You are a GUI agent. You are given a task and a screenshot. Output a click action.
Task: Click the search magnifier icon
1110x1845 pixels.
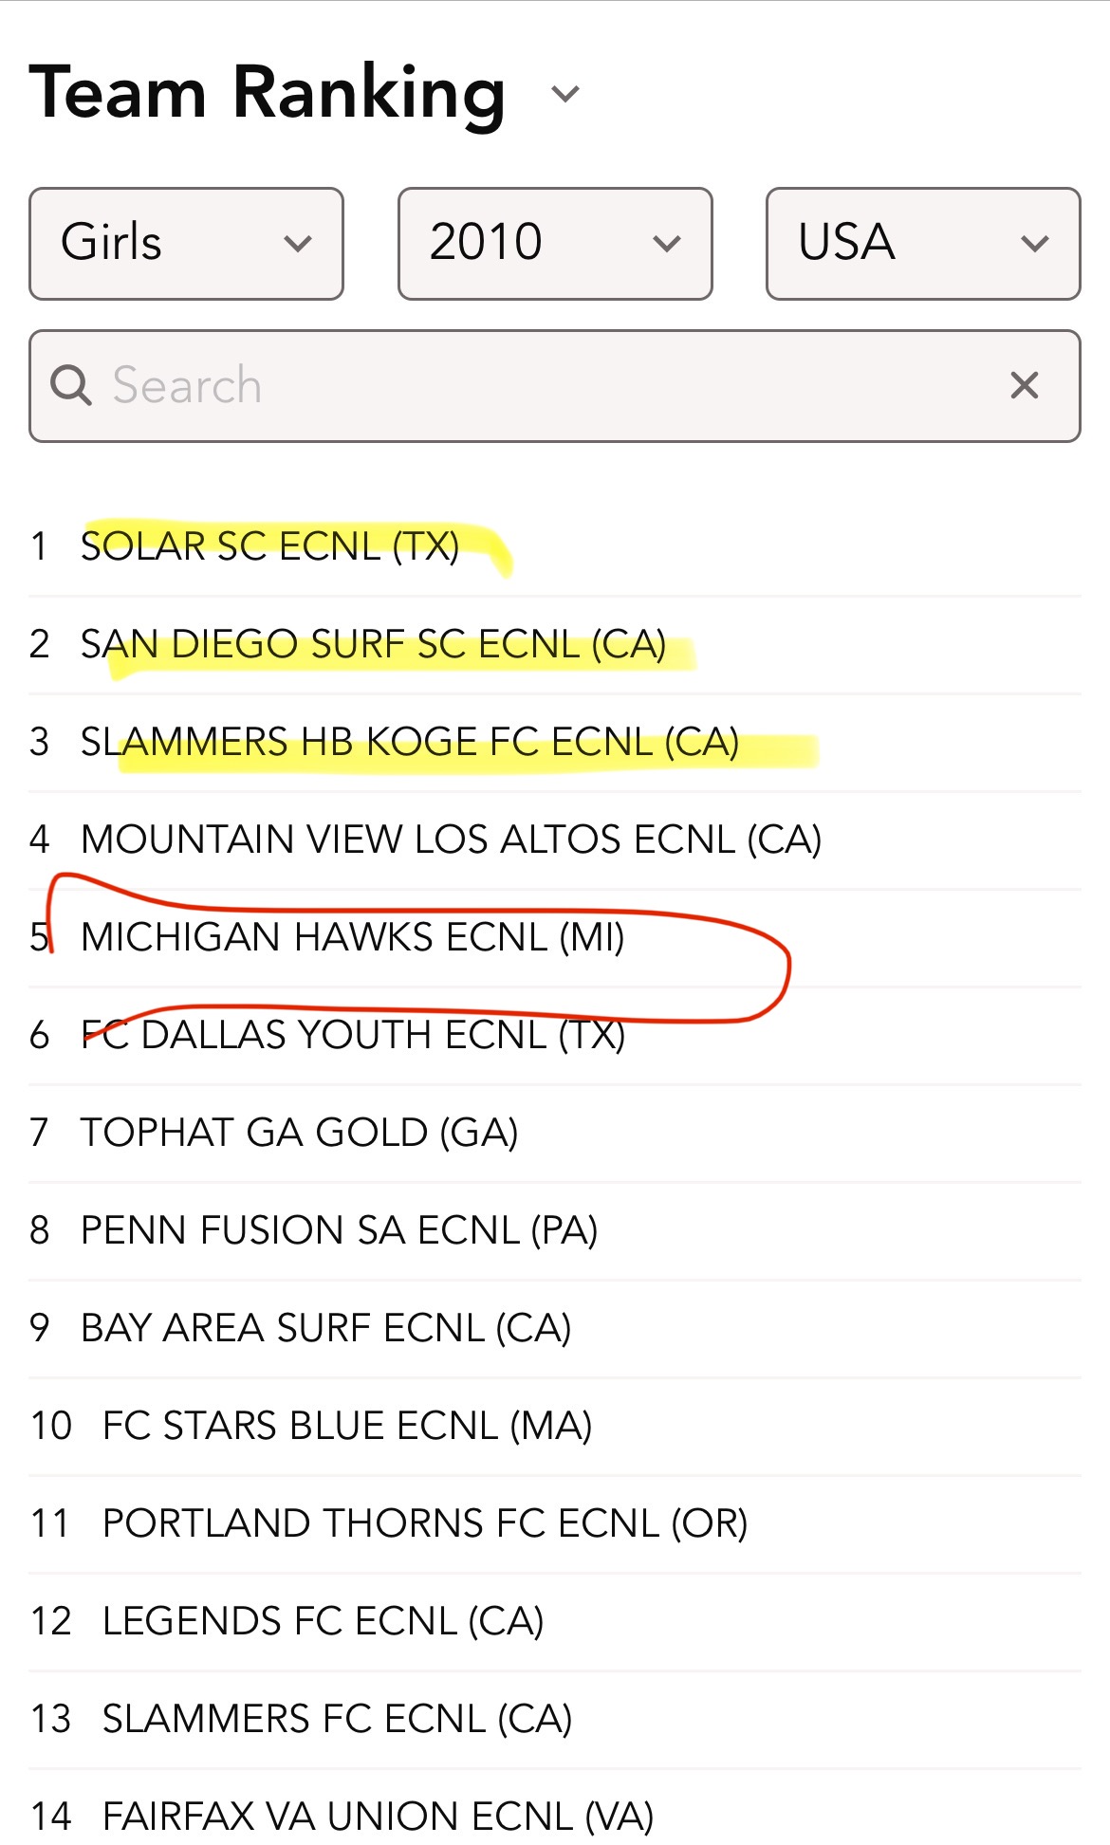(x=71, y=386)
